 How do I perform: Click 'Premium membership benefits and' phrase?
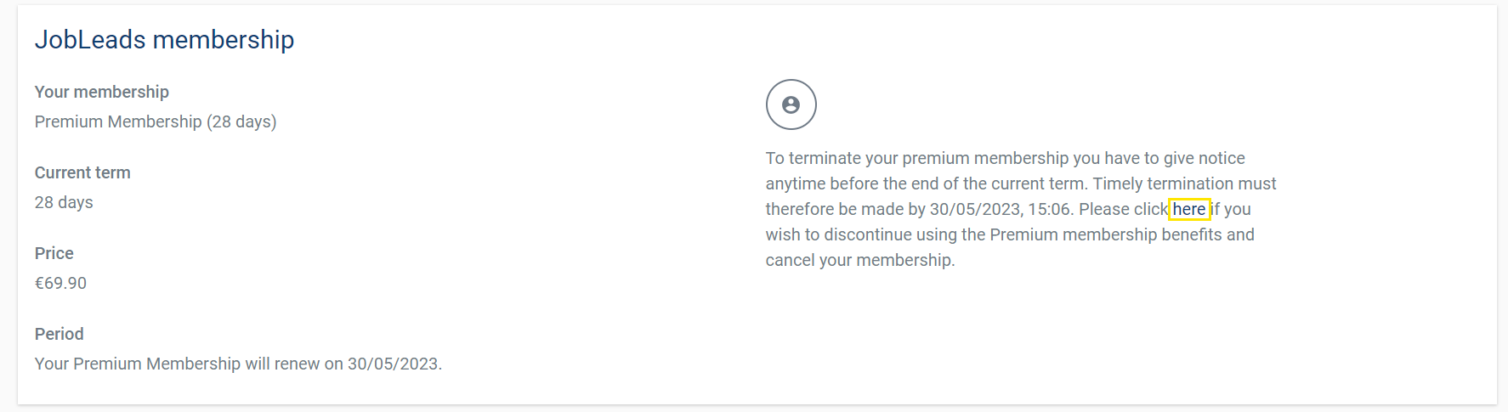pyautogui.click(x=1122, y=234)
